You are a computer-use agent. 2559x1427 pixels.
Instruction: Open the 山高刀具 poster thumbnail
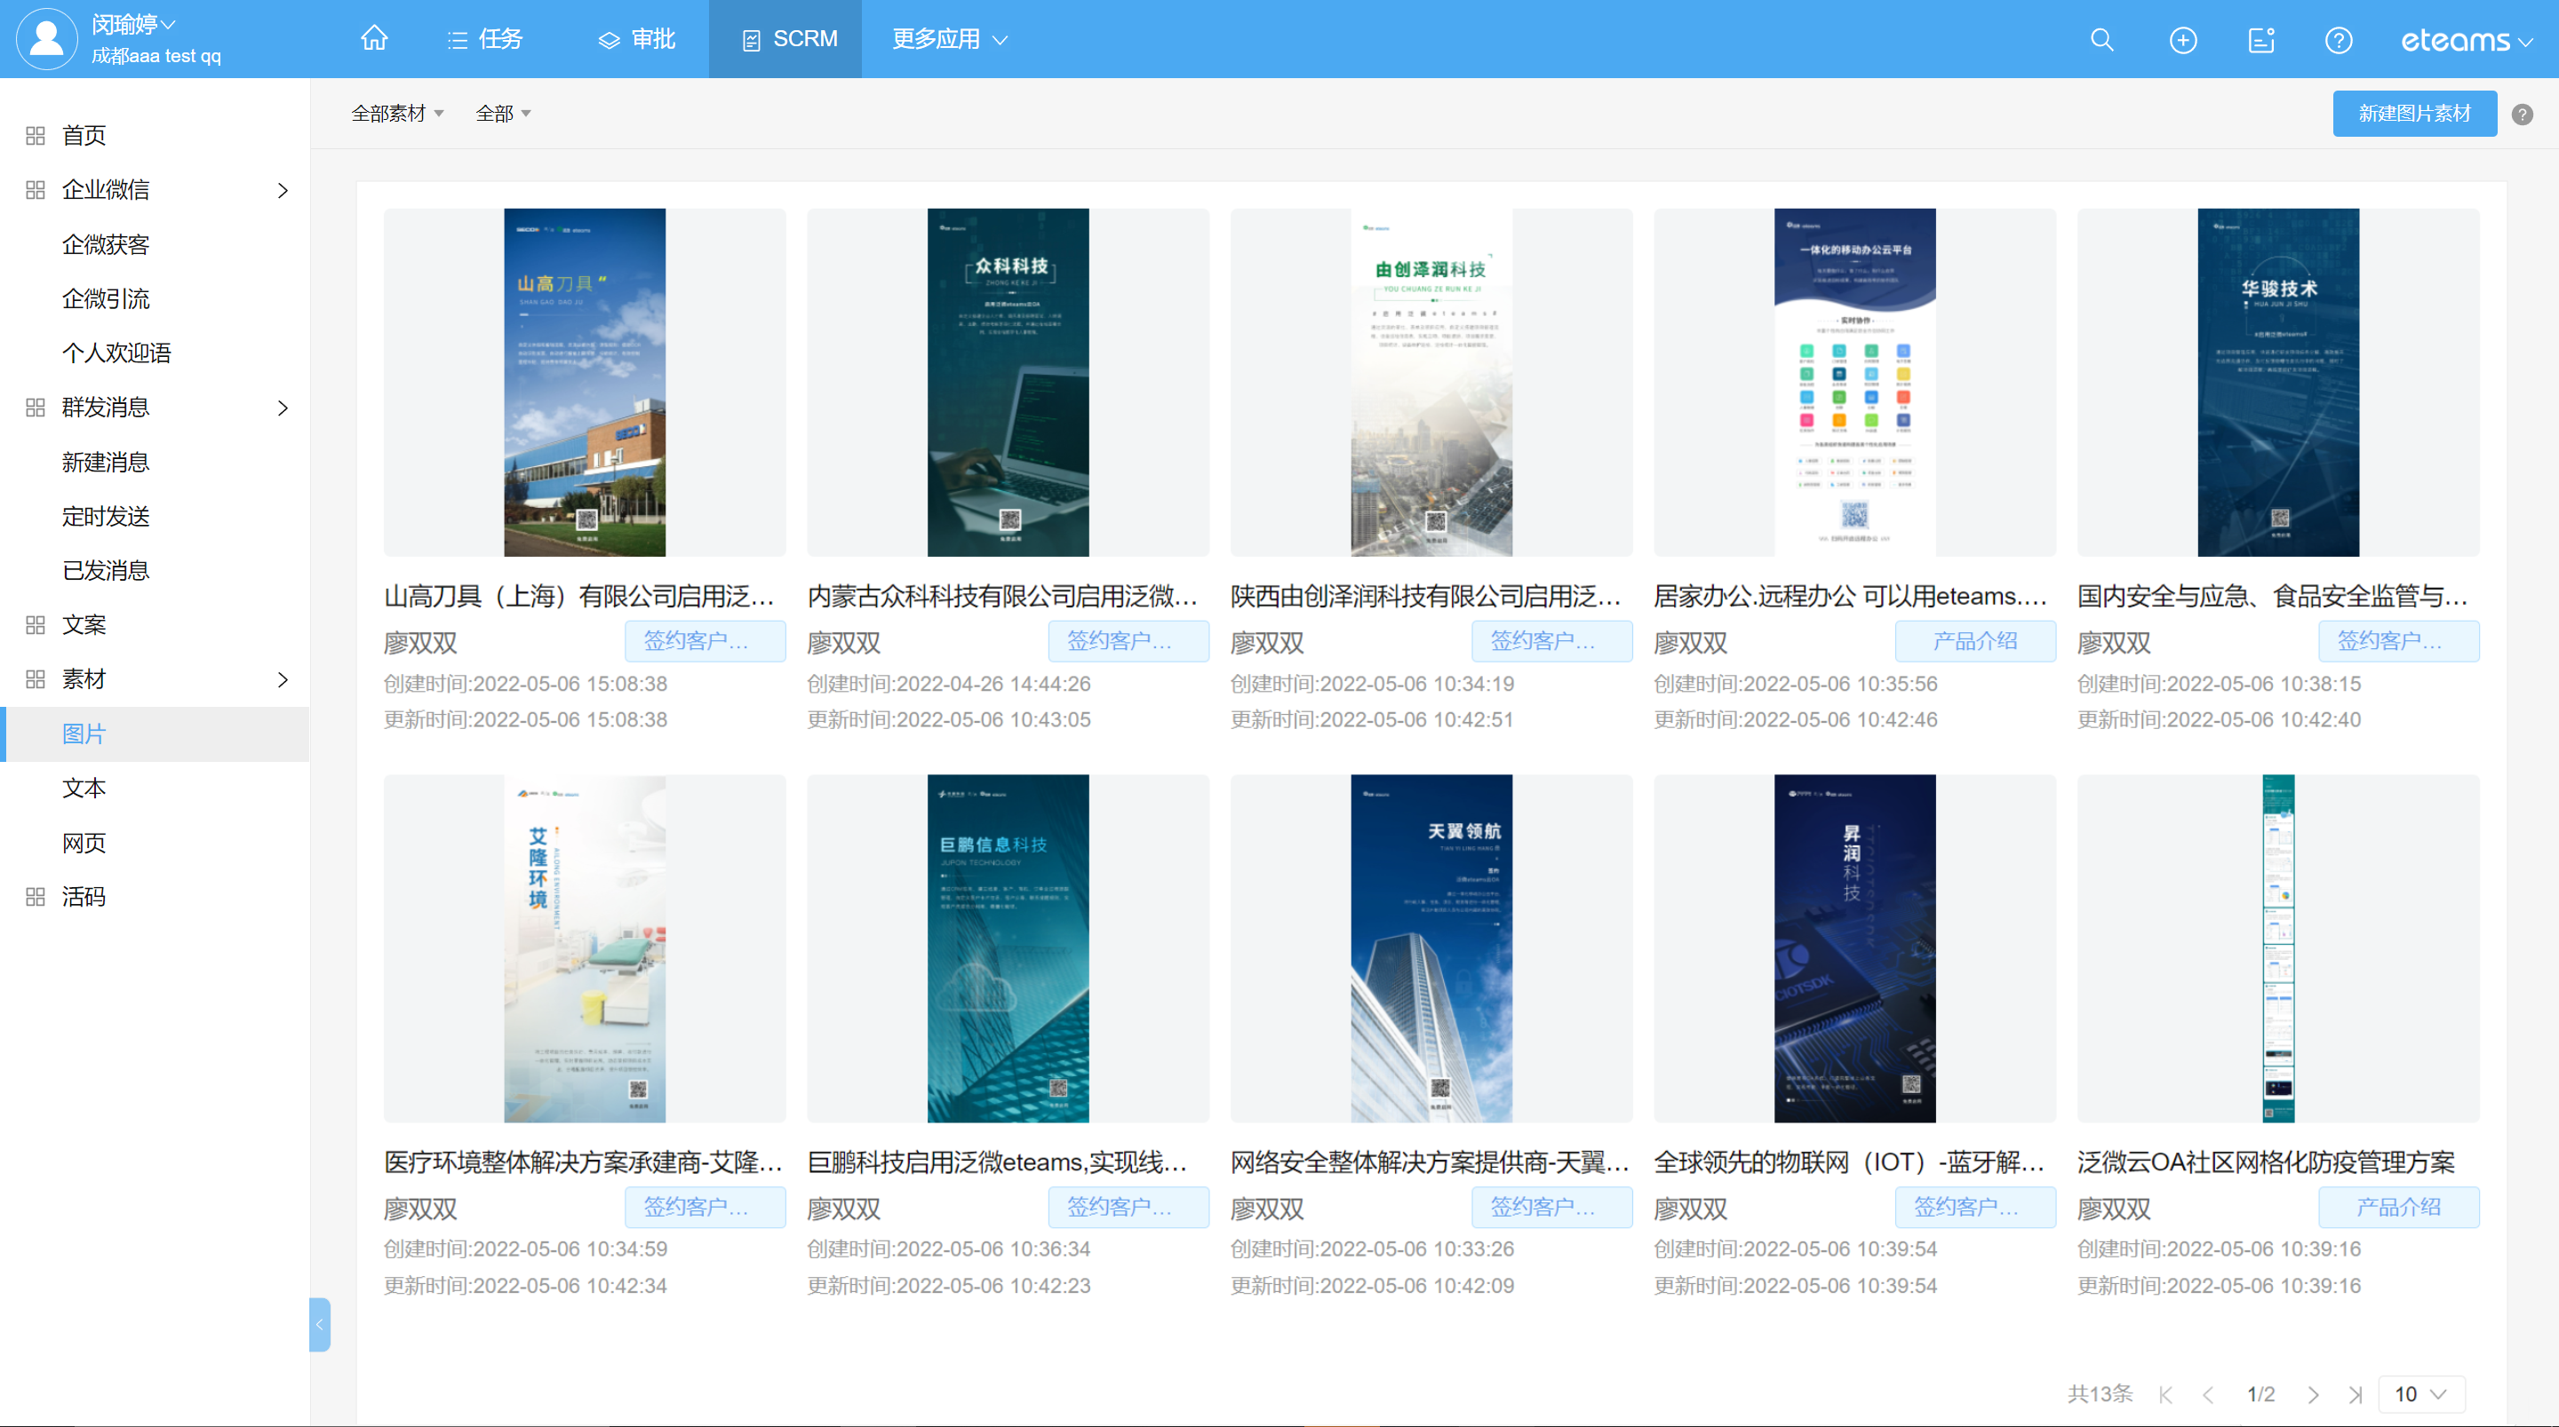(x=584, y=383)
